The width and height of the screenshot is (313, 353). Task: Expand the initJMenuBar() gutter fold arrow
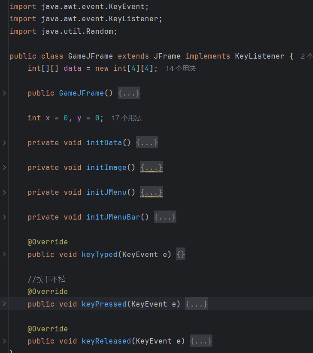click(x=4, y=217)
